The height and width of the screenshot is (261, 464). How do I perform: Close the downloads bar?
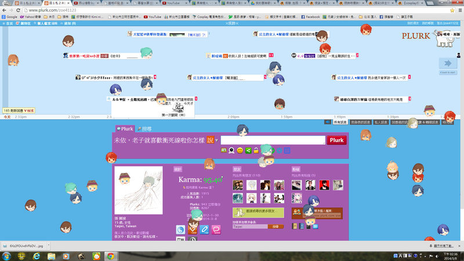[x=459, y=245]
